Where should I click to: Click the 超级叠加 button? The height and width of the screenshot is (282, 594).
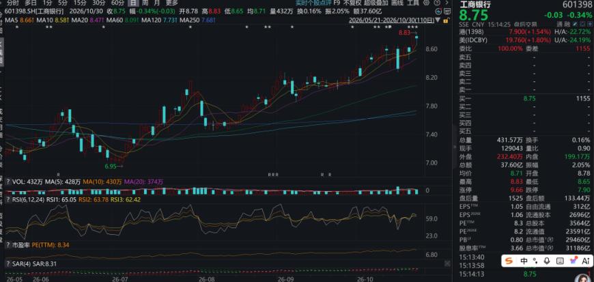tap(375, 3)
